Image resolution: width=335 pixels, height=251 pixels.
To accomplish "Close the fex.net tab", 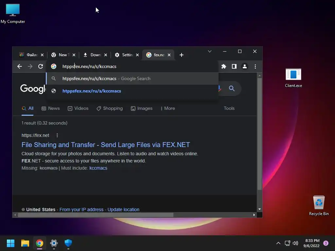I will tap(169, 55).
